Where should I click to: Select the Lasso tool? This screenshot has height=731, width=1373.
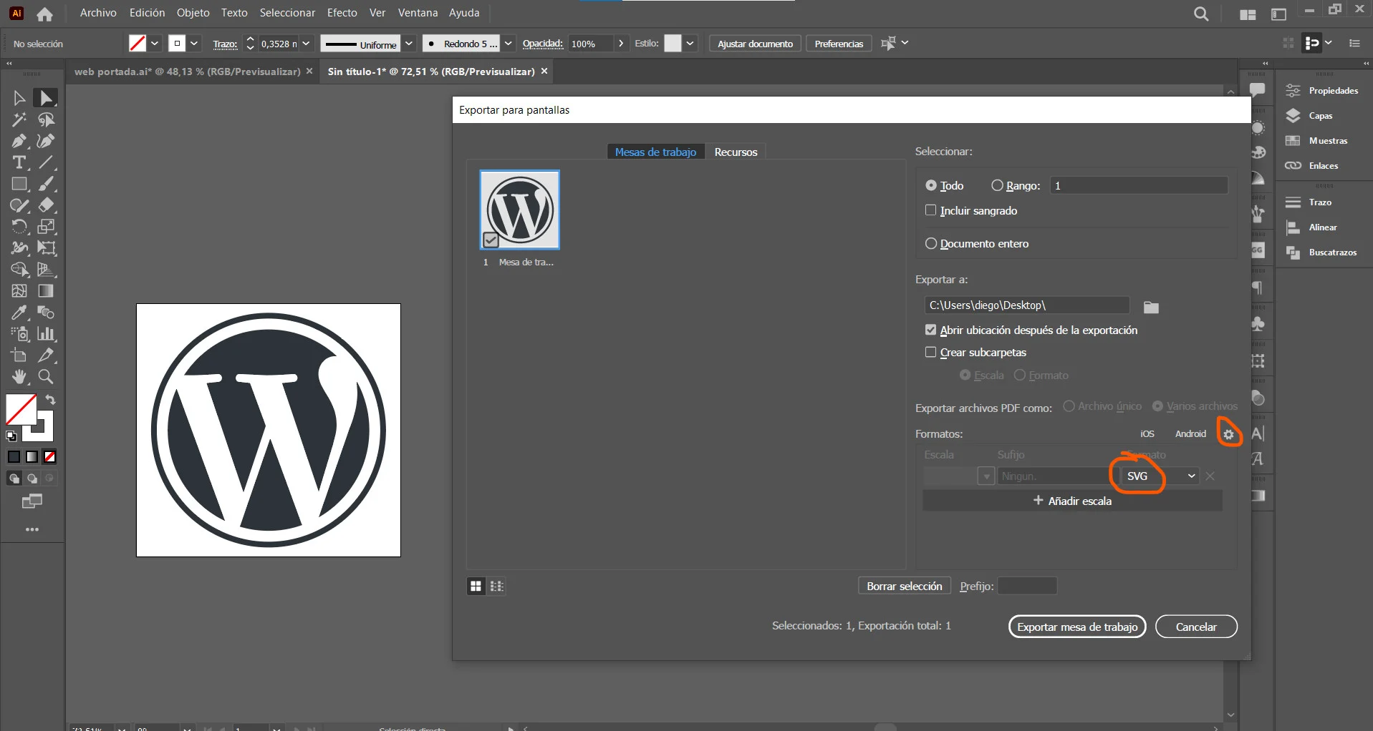click(x=46, y=119)
